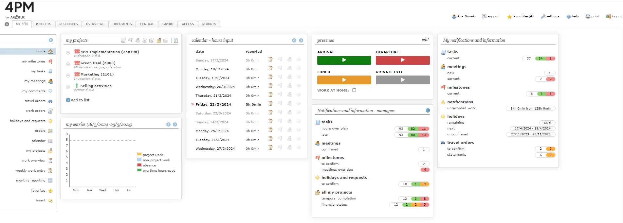Click the financial status indicator bar
Screen dimensions: 623x223
[409, 205]
